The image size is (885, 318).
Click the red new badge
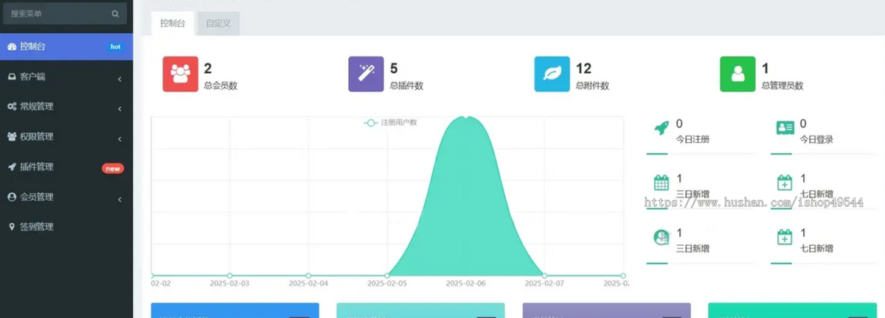point(112,169)
